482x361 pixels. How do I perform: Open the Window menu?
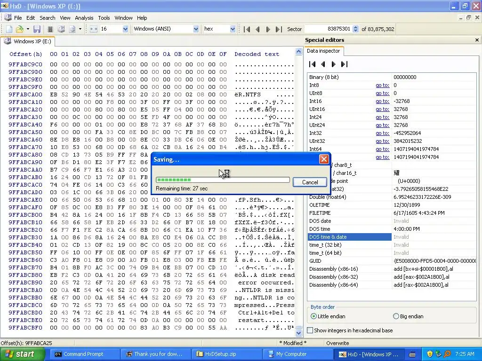[x=123, y=18]
